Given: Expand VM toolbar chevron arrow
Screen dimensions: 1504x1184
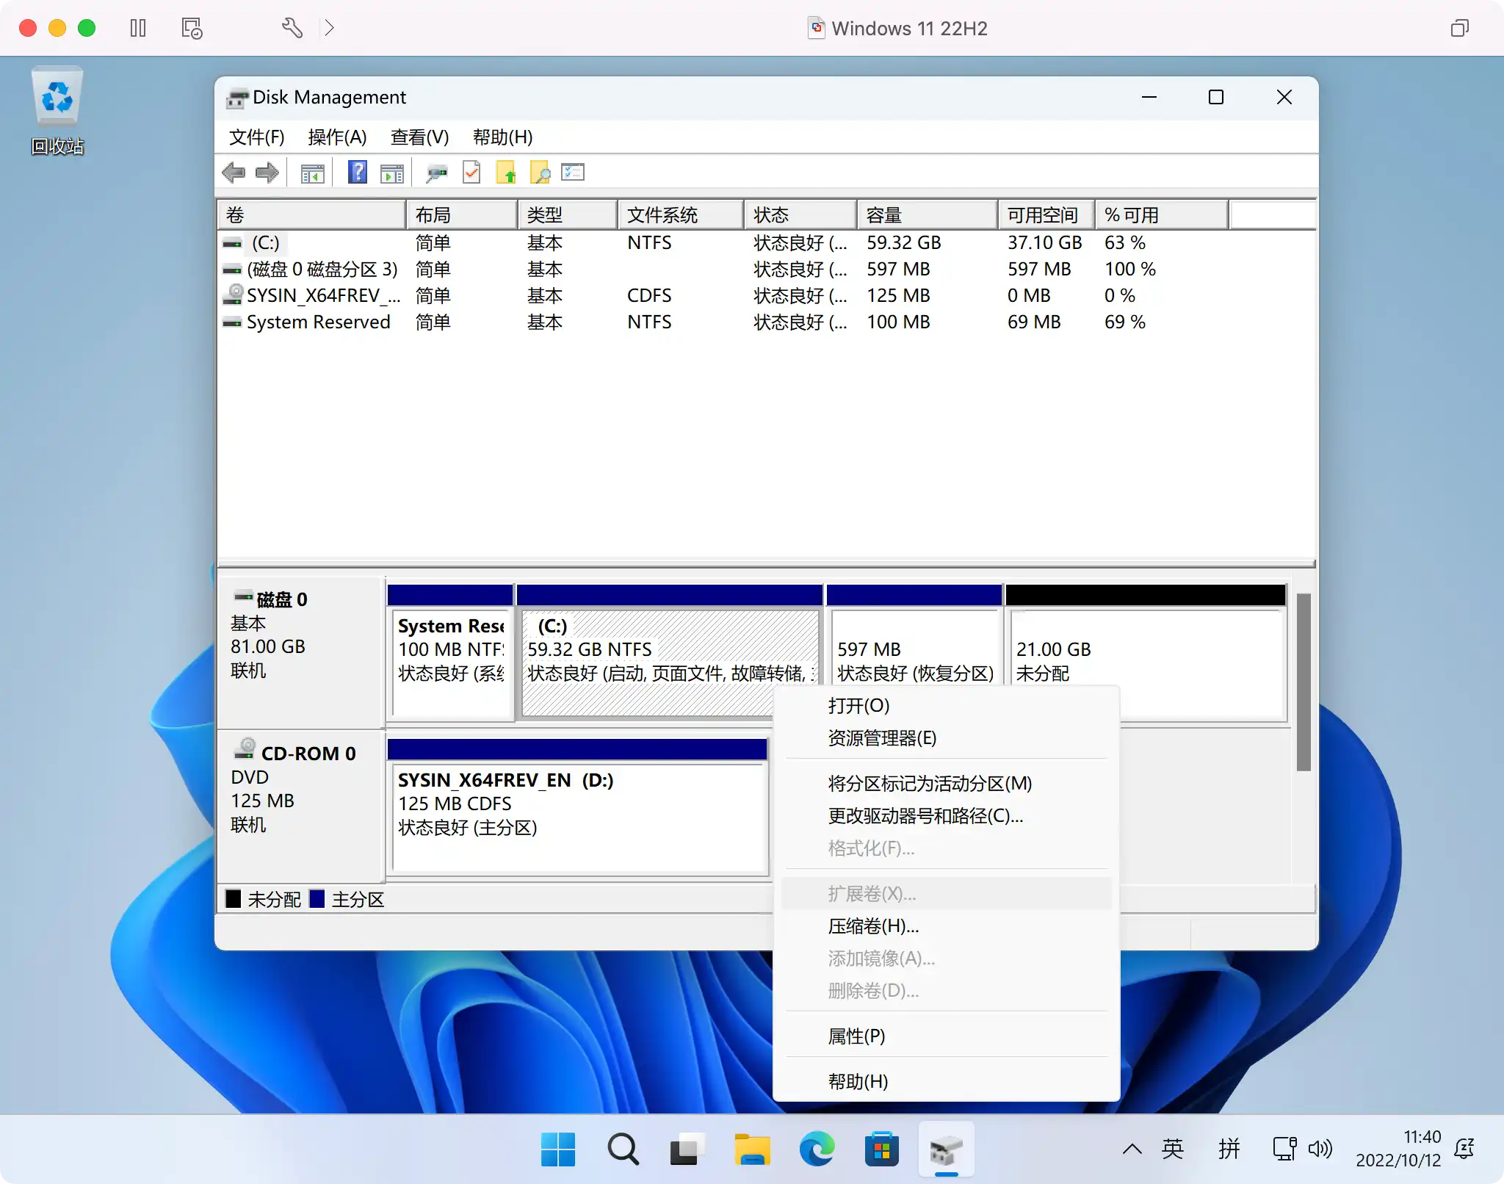Looking at the screenshot, I should coord(330,28).
